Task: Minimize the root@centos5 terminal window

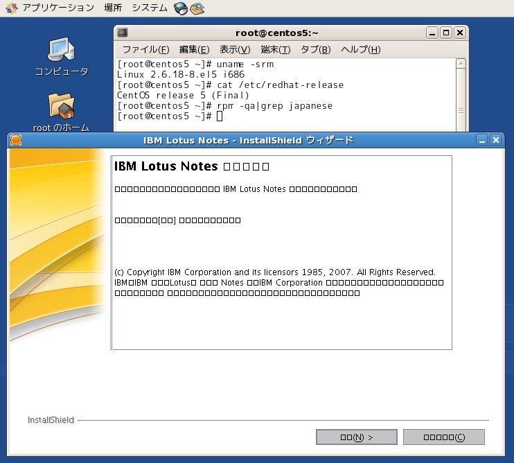Action: [432, 33]
